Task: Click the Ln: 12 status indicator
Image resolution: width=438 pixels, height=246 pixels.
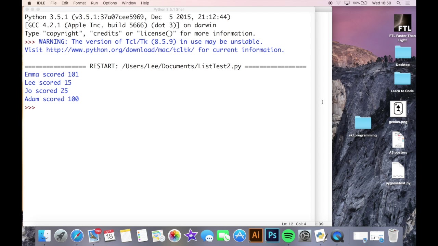Action: point(287,224)
